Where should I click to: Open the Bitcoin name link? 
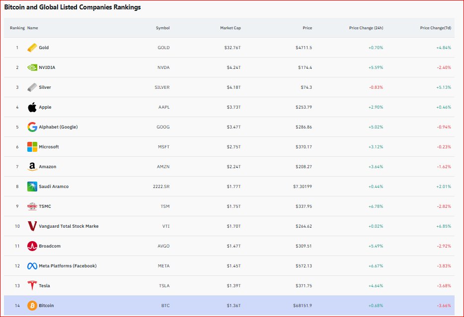(x=47, y=306)
